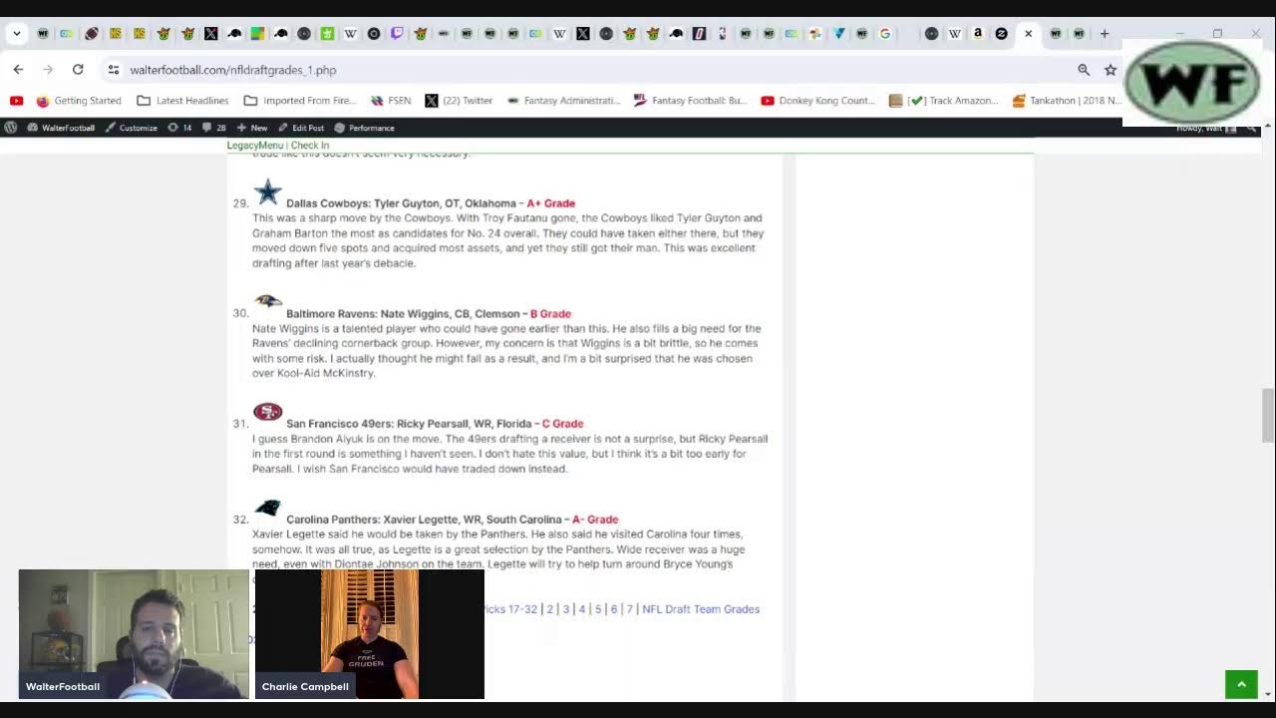Open the Getting Started bookmark
Viewport: 1276px width, 718px height.
(79, 101)
